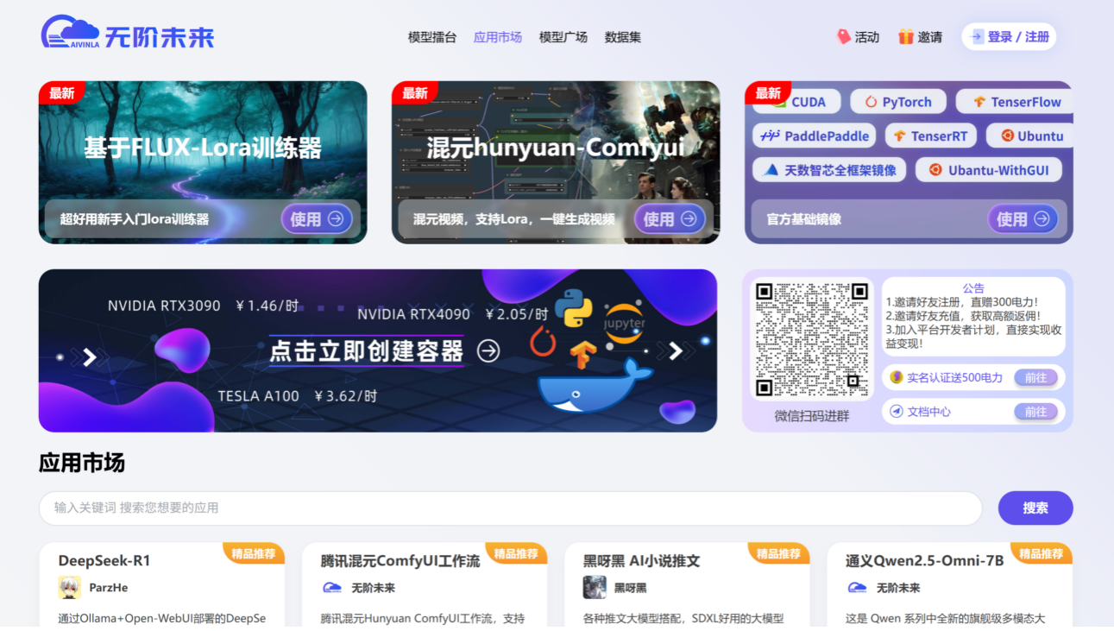
Task: Click the 搜索 button
Action: pos(1035,508)
